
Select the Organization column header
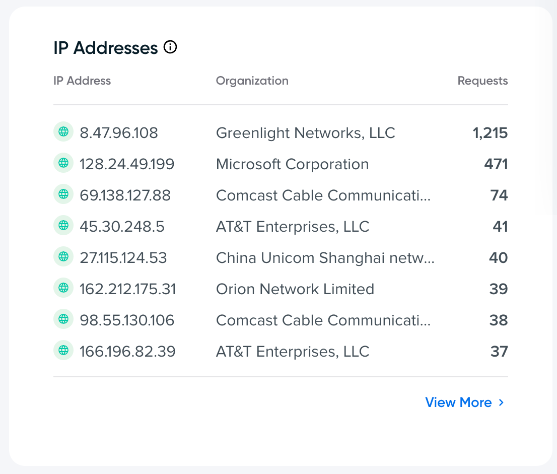pos(252,81)
